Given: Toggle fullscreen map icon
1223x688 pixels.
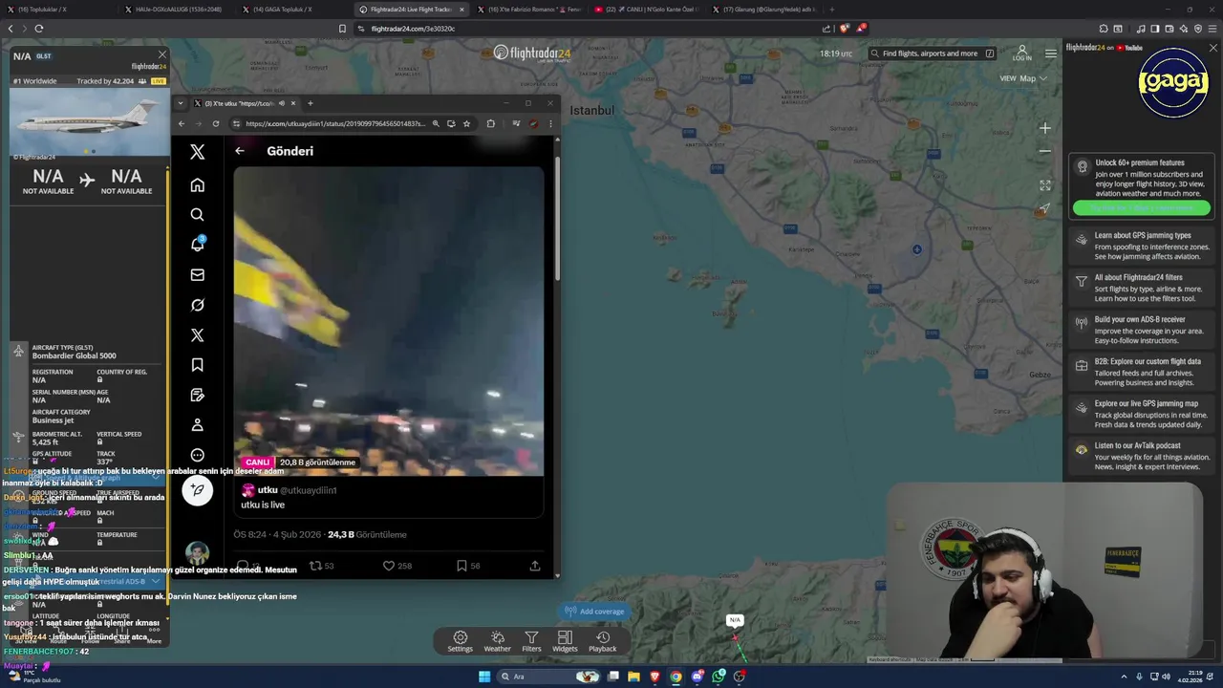Looking at the screenshot, I should [x=1044, y=185].
